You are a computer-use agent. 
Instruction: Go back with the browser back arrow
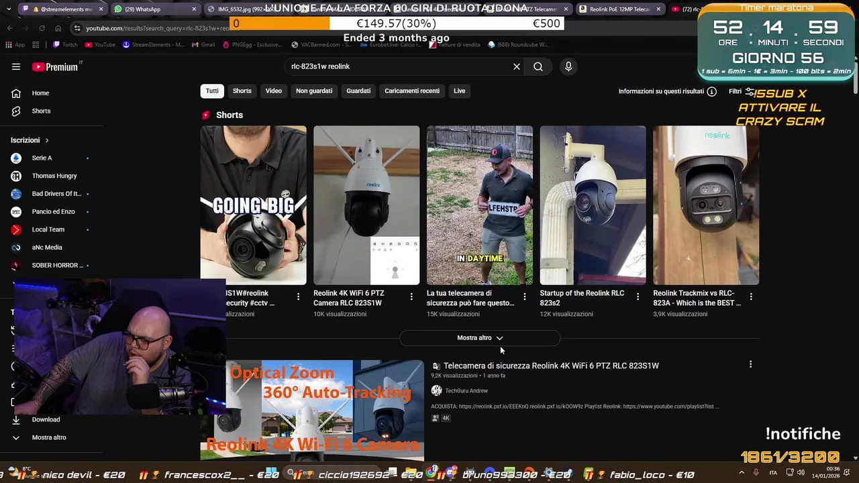click(10, 28)
